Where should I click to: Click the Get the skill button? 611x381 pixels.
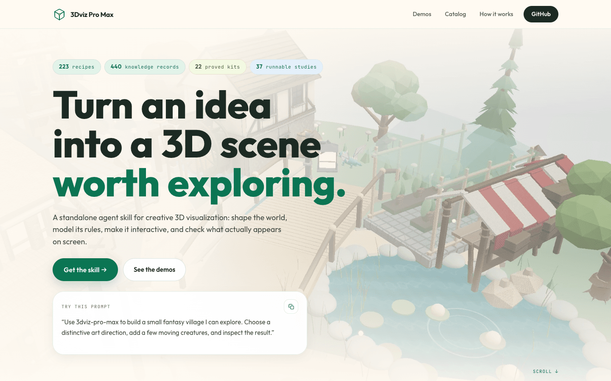pyautogui.click(x=85, y=270)
